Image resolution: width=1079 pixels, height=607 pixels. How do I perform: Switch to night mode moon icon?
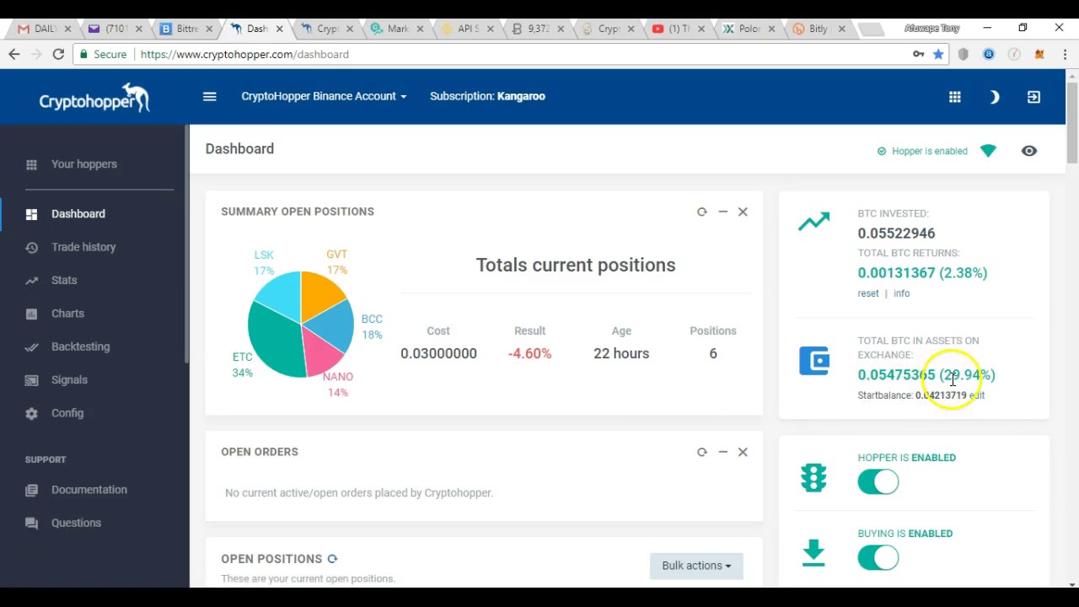(995, 97)
